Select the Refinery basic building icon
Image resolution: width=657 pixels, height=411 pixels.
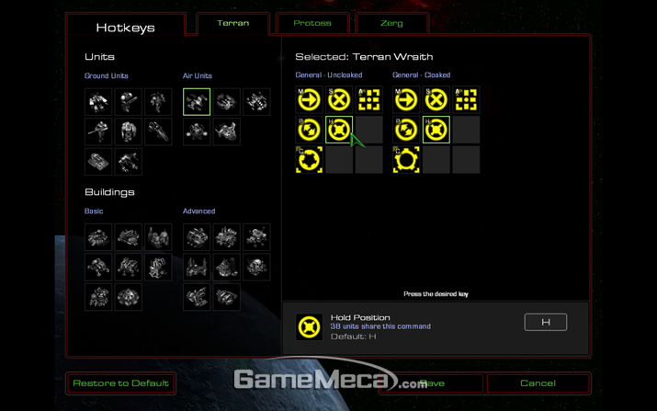158,237
